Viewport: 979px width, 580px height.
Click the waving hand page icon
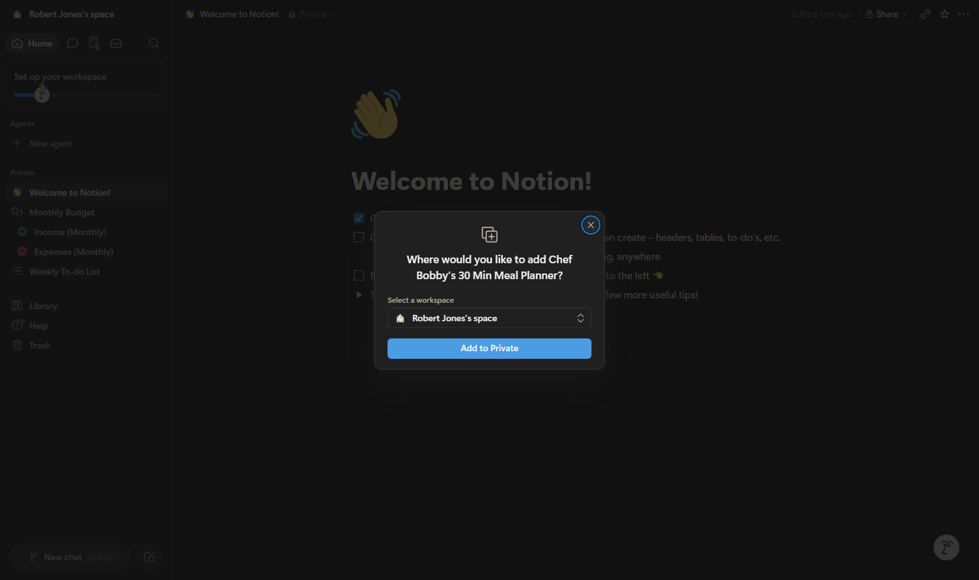click(x=376, y=114)
